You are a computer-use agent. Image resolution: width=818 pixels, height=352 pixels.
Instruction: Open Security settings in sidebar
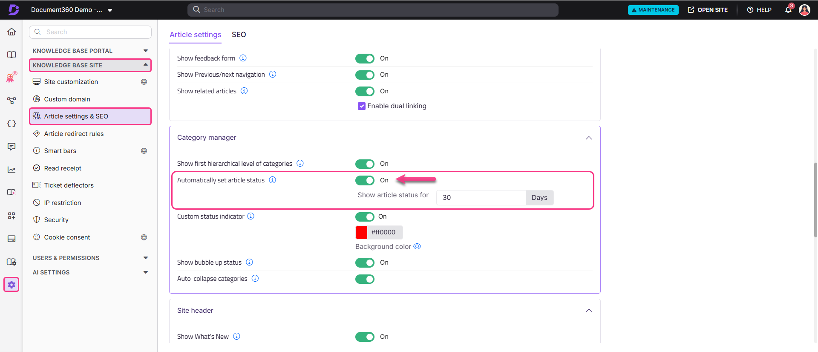coord(56,220)
